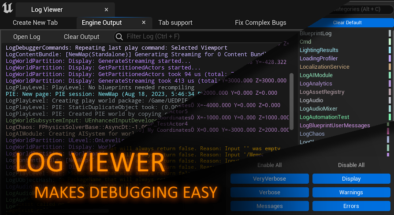Select the LogChaos category
The width and height of the screenshot is (394, 215).
coord(312,134)
